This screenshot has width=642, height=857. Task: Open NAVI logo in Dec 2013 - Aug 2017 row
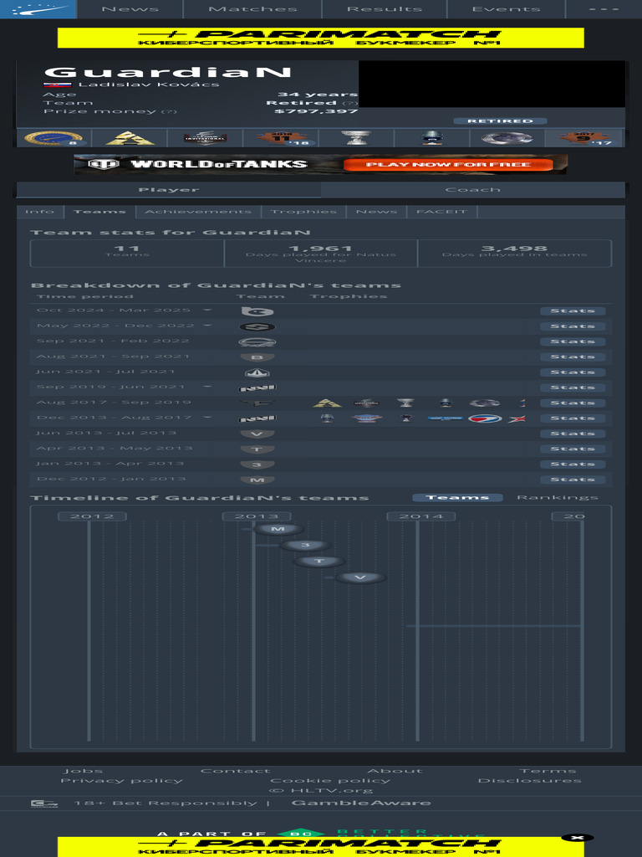point(257,418)
